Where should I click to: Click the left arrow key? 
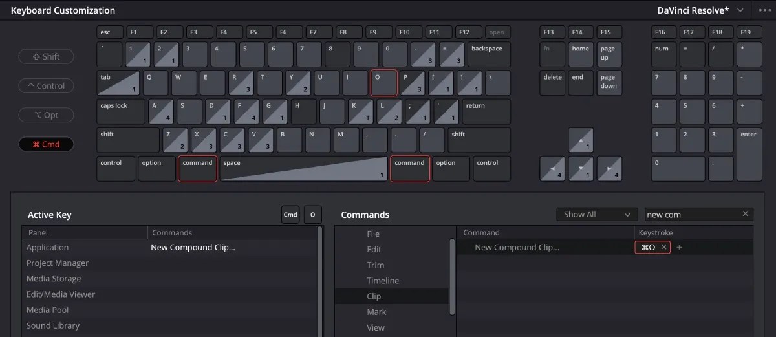tap(552, 168)
